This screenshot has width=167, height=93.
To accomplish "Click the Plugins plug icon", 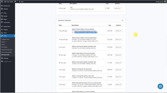I will click(x=2, y=29).
